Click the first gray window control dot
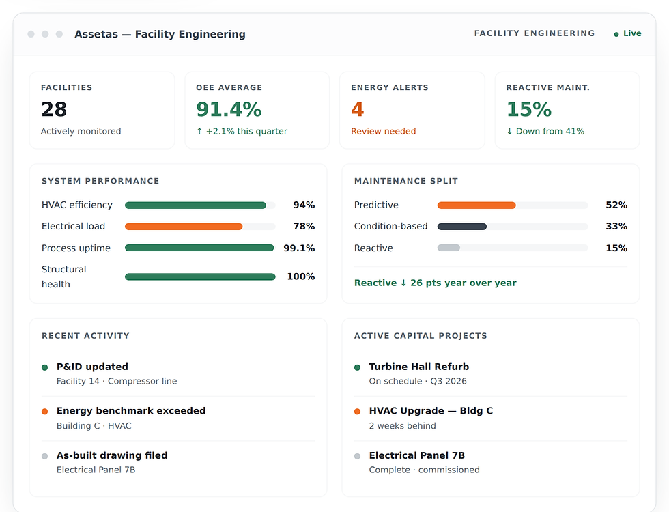Viewport: 669px width, 512px height. coord(31,34)
